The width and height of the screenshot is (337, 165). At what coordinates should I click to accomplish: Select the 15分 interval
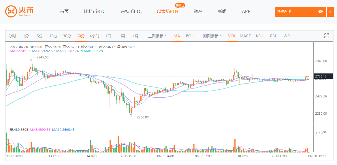tap(53, 36)
